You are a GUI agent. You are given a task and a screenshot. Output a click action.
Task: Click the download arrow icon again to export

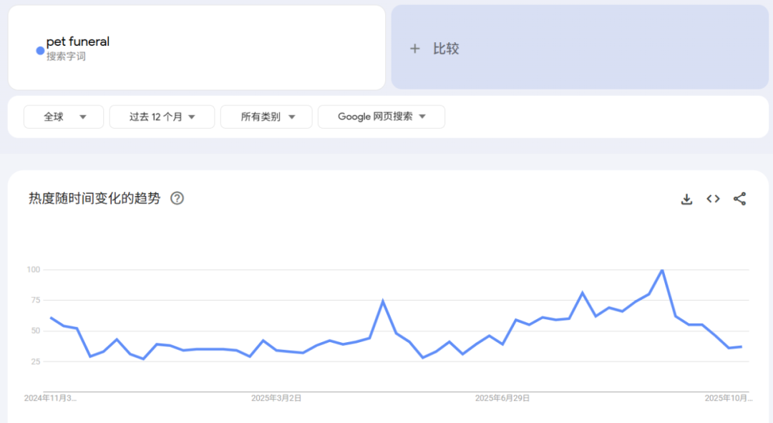(686, 199)
